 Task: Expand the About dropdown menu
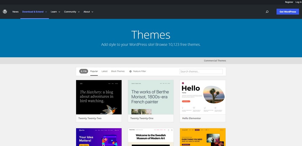pyautogui.click(x=88, y=12)
